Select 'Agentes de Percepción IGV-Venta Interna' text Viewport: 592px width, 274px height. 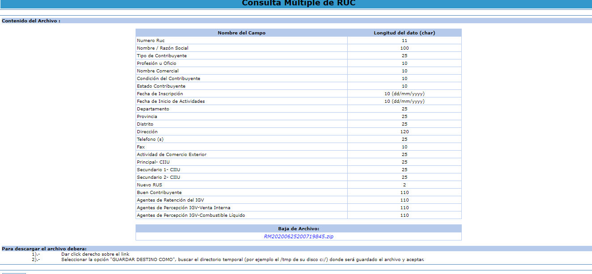[183, 208]
